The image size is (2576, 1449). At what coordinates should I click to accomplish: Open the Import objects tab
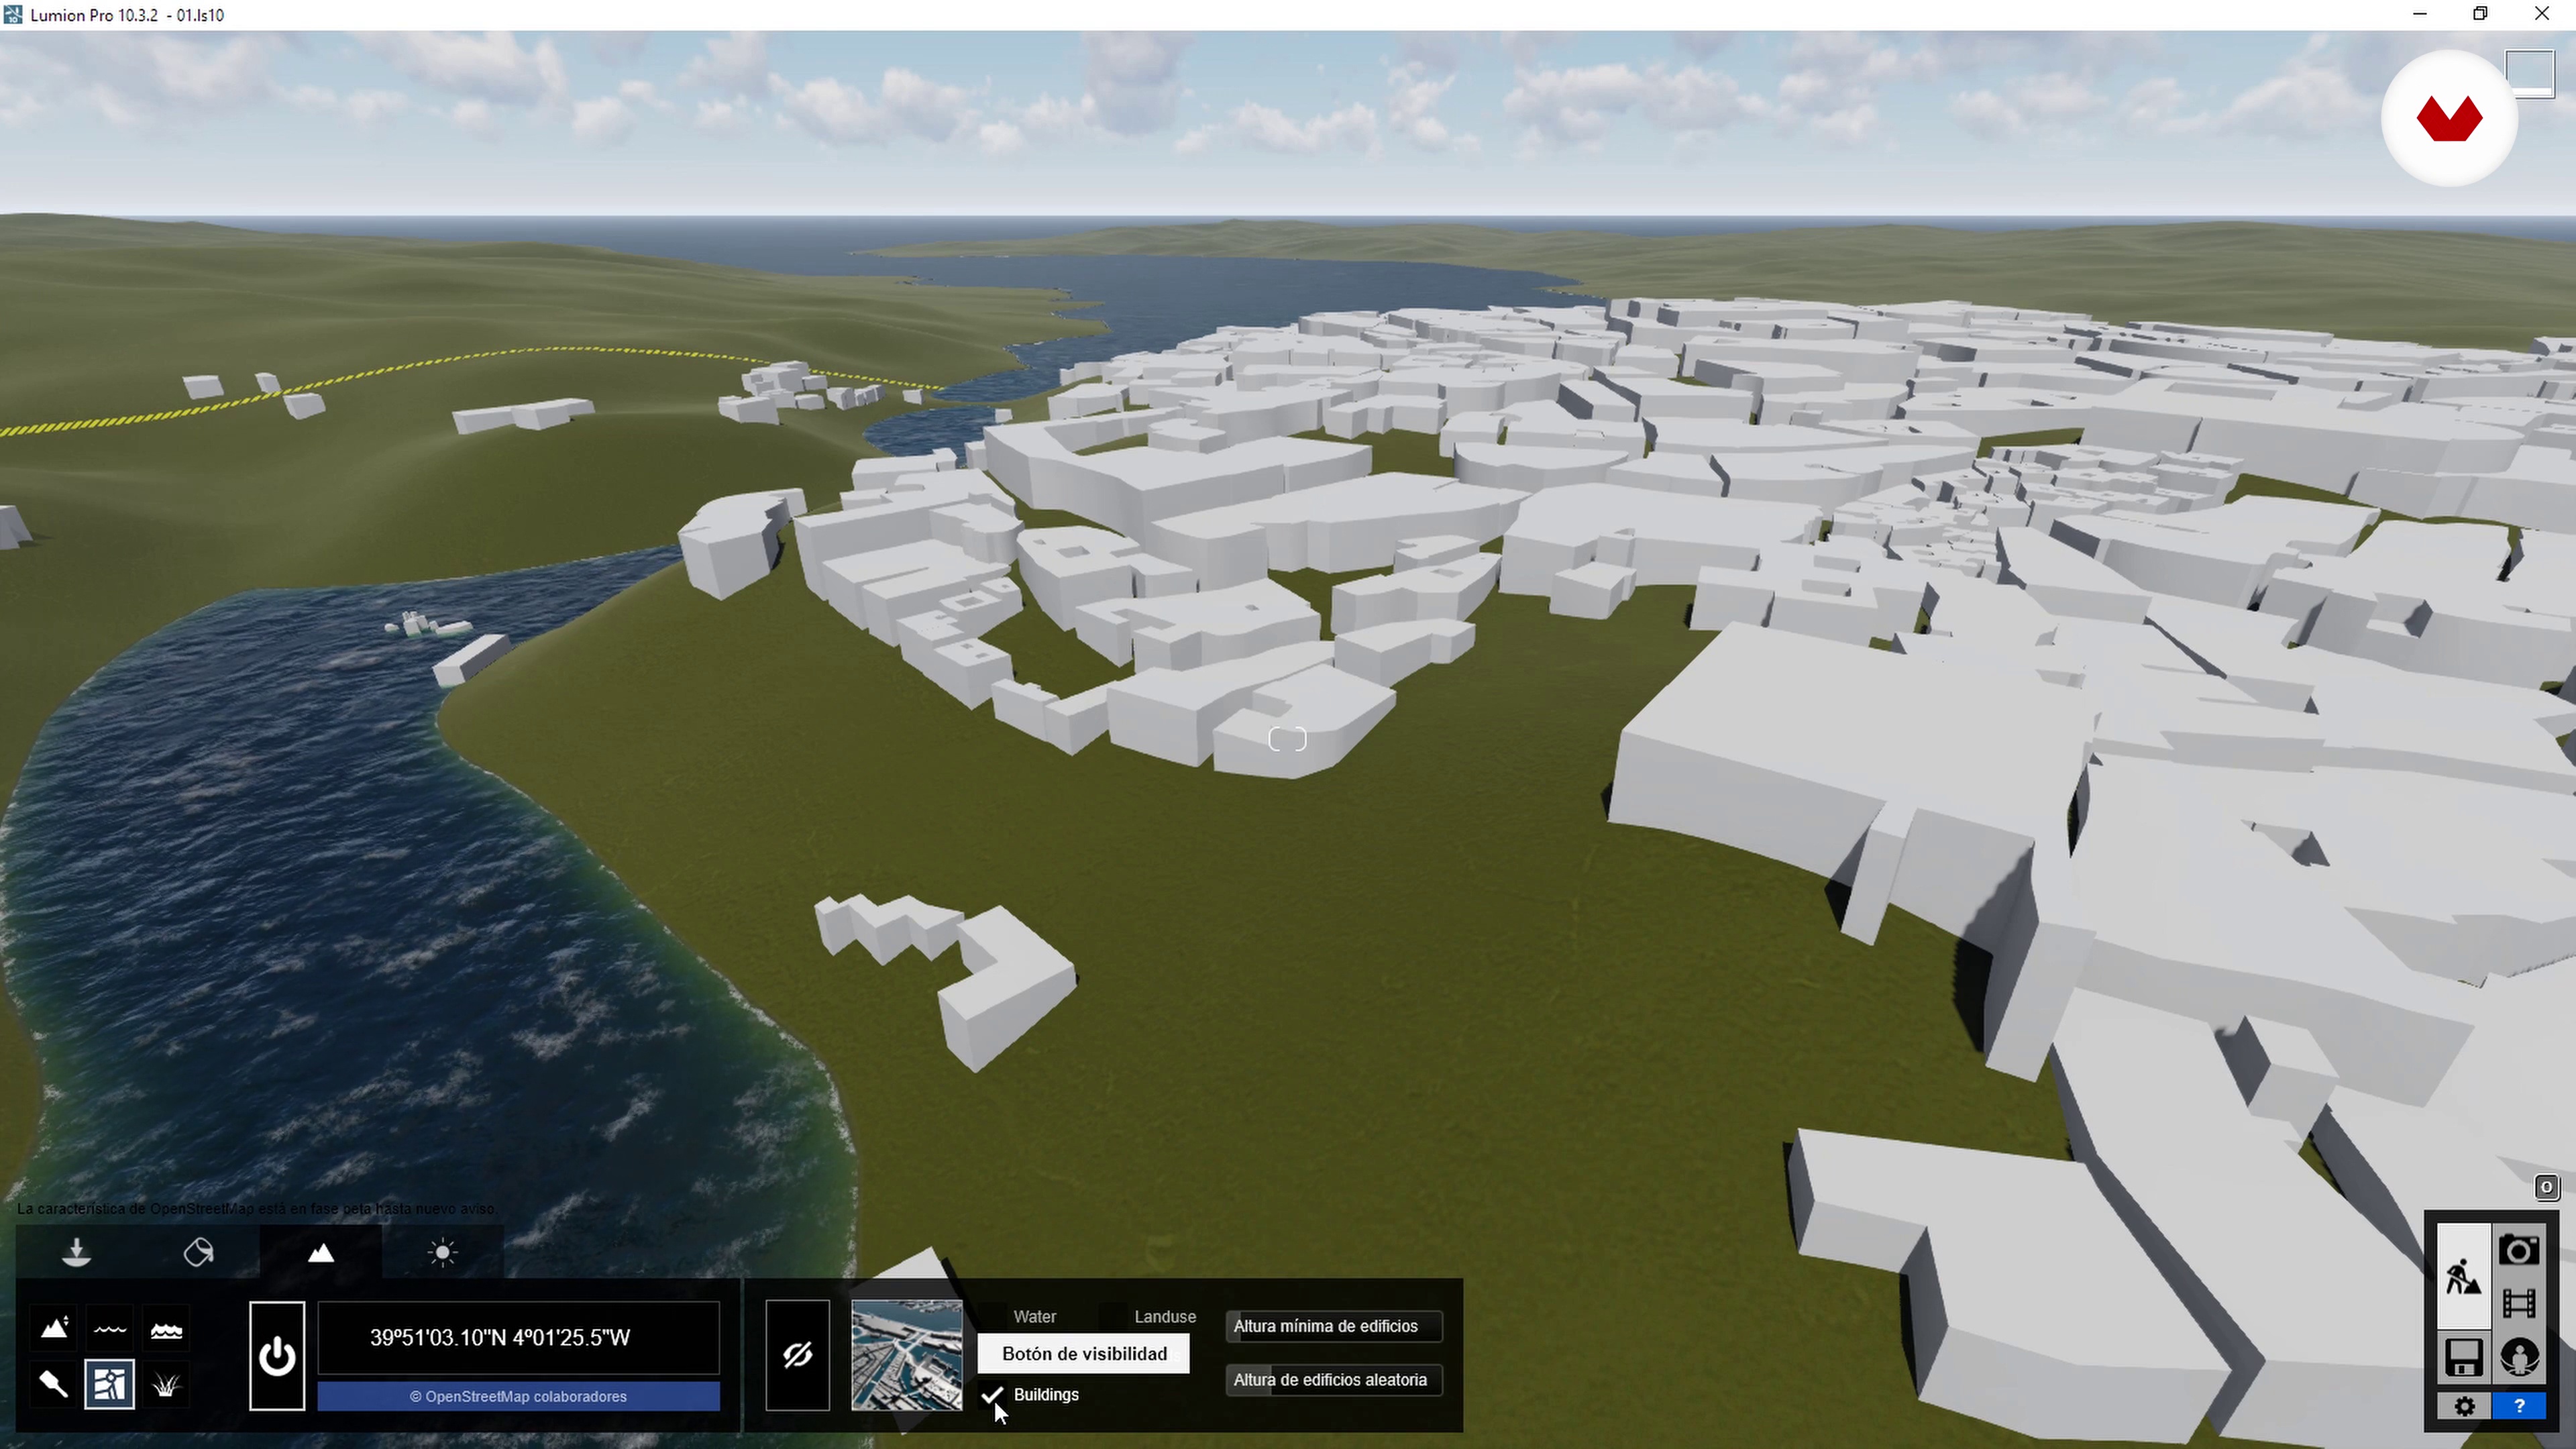[x=76, y=1252]
